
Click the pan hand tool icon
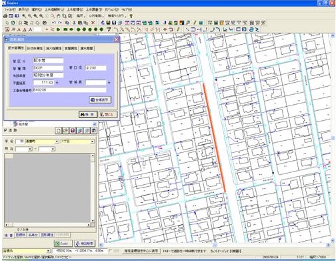click(59, 16)
